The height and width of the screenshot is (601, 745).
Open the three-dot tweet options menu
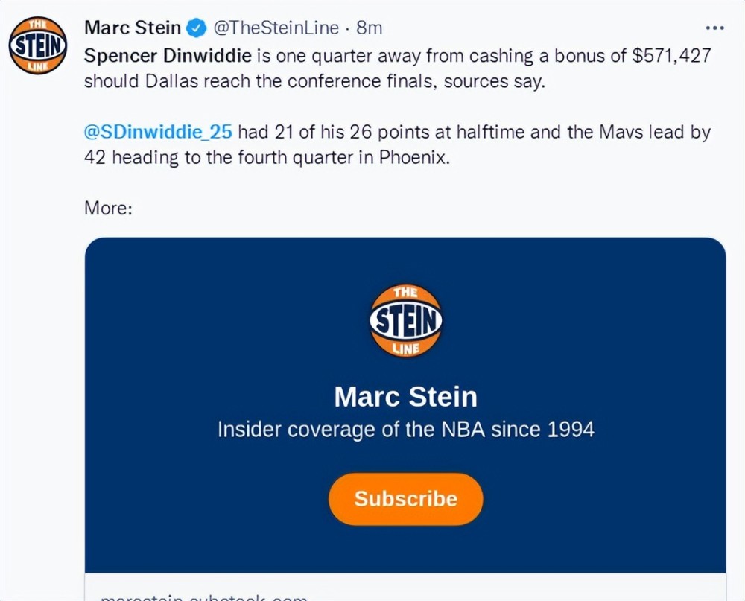(x=714, y=28)
